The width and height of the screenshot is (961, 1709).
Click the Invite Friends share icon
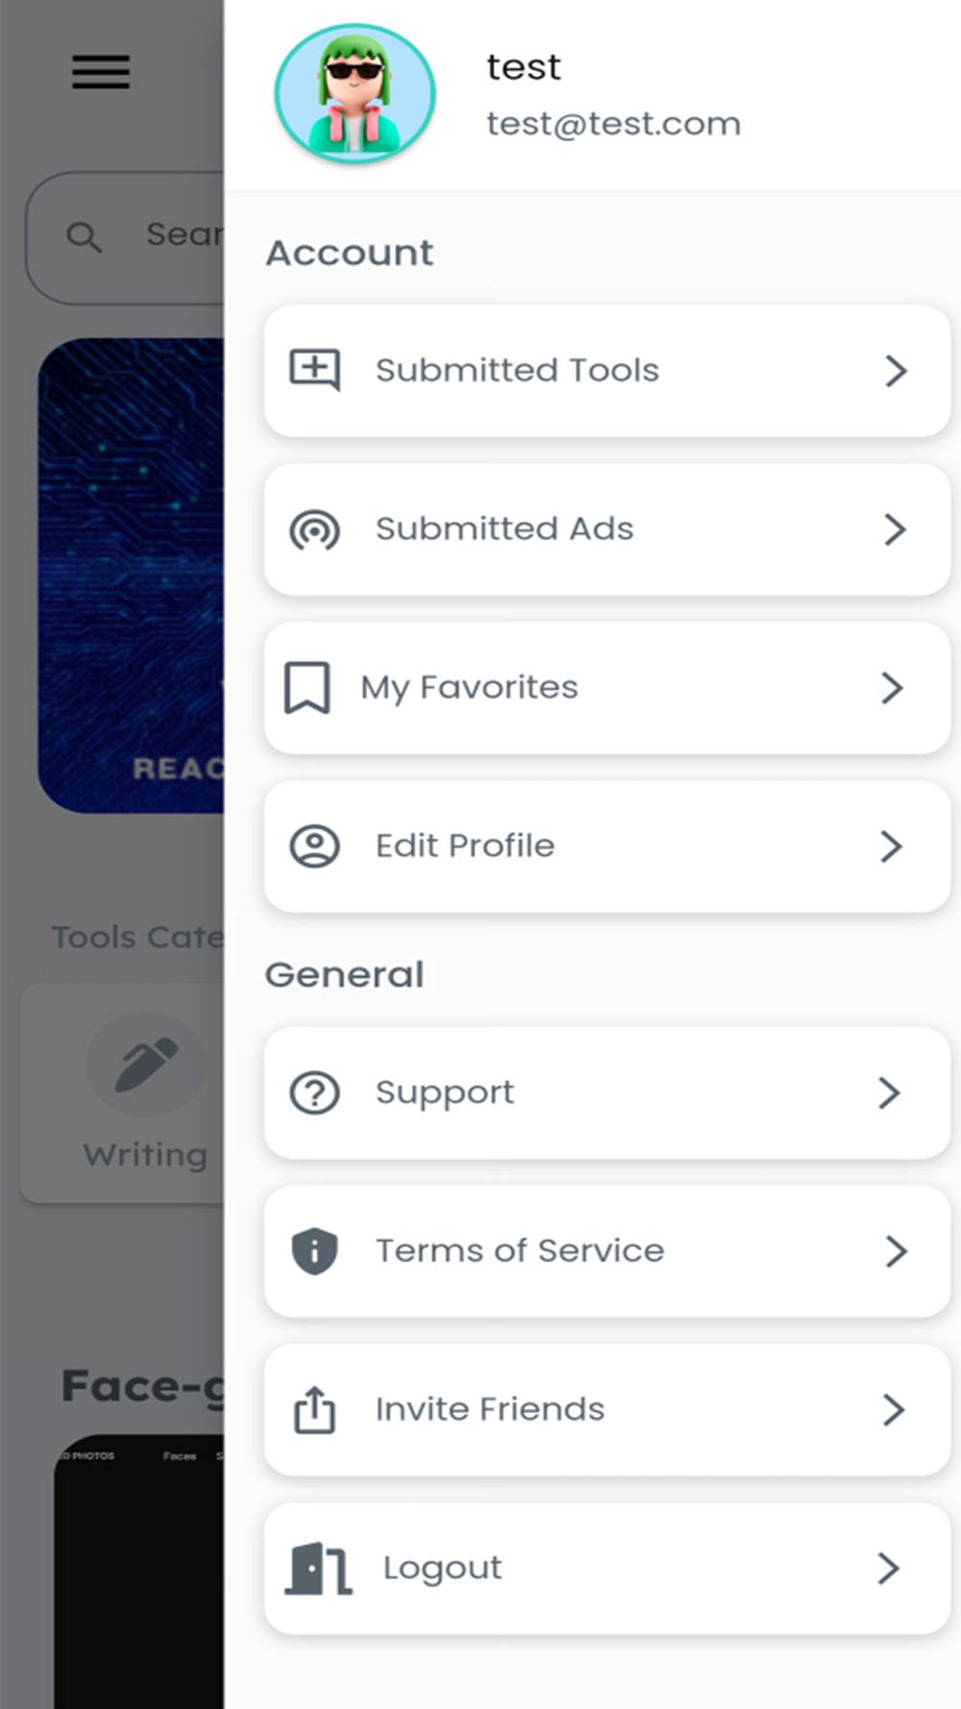point(314,1410)
